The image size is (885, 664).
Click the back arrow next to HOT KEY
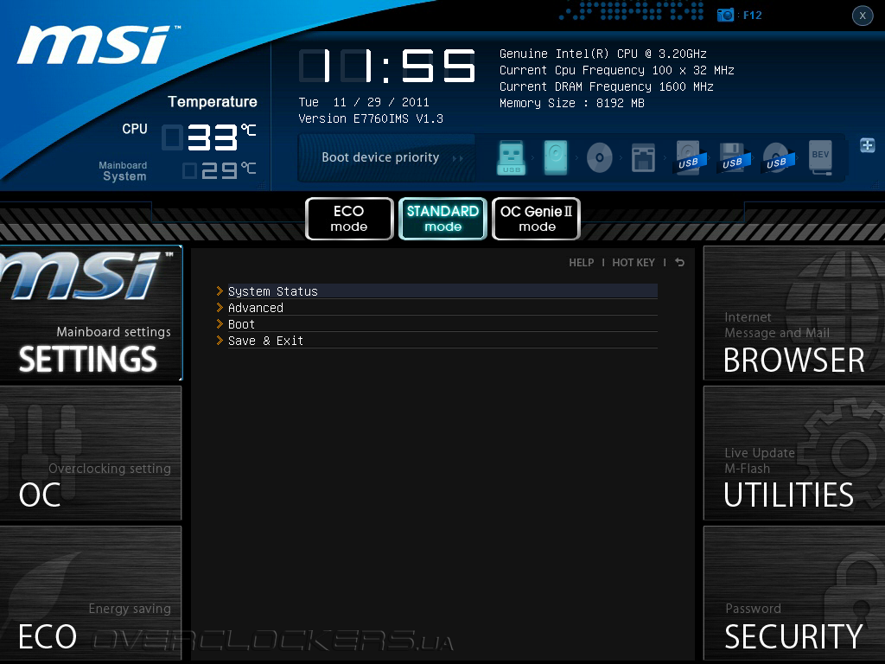click(680, 263)
